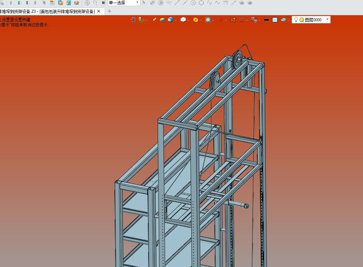Toggle the yellow circle layer status
363x267 pixels.
(302, 20)
